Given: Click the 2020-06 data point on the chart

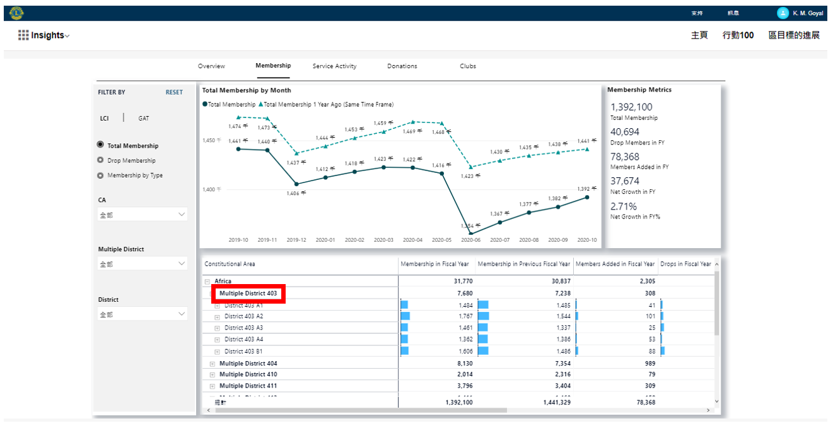Looking at the screenshot, I should pyautogui.click(x=470, y=233).
